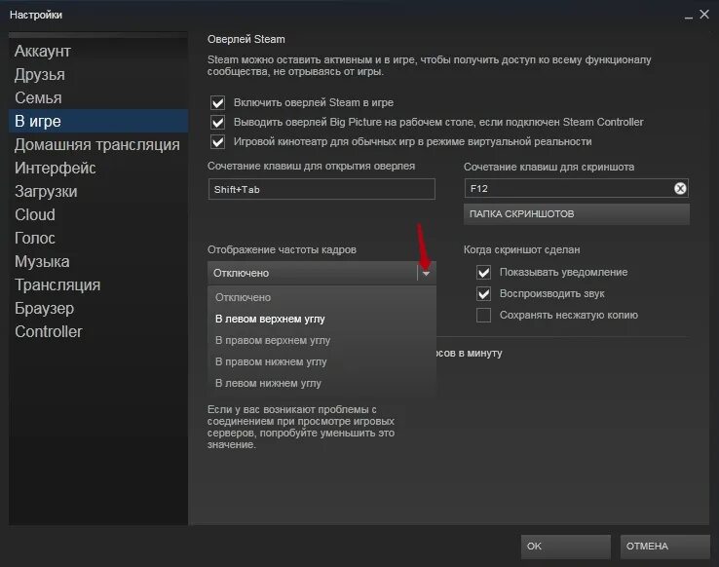Select В правом нижнем углу option

(322, 362)
